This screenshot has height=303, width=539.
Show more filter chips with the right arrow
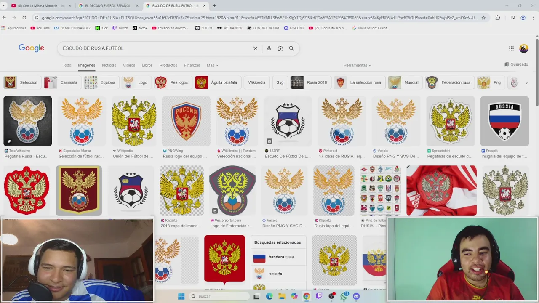click(526, 82)
